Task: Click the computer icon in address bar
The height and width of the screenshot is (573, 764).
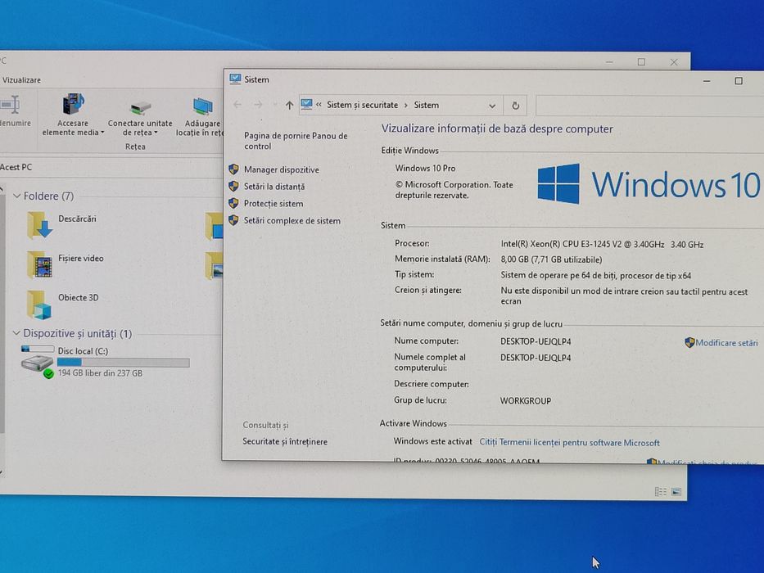Action: pos(306,104)
